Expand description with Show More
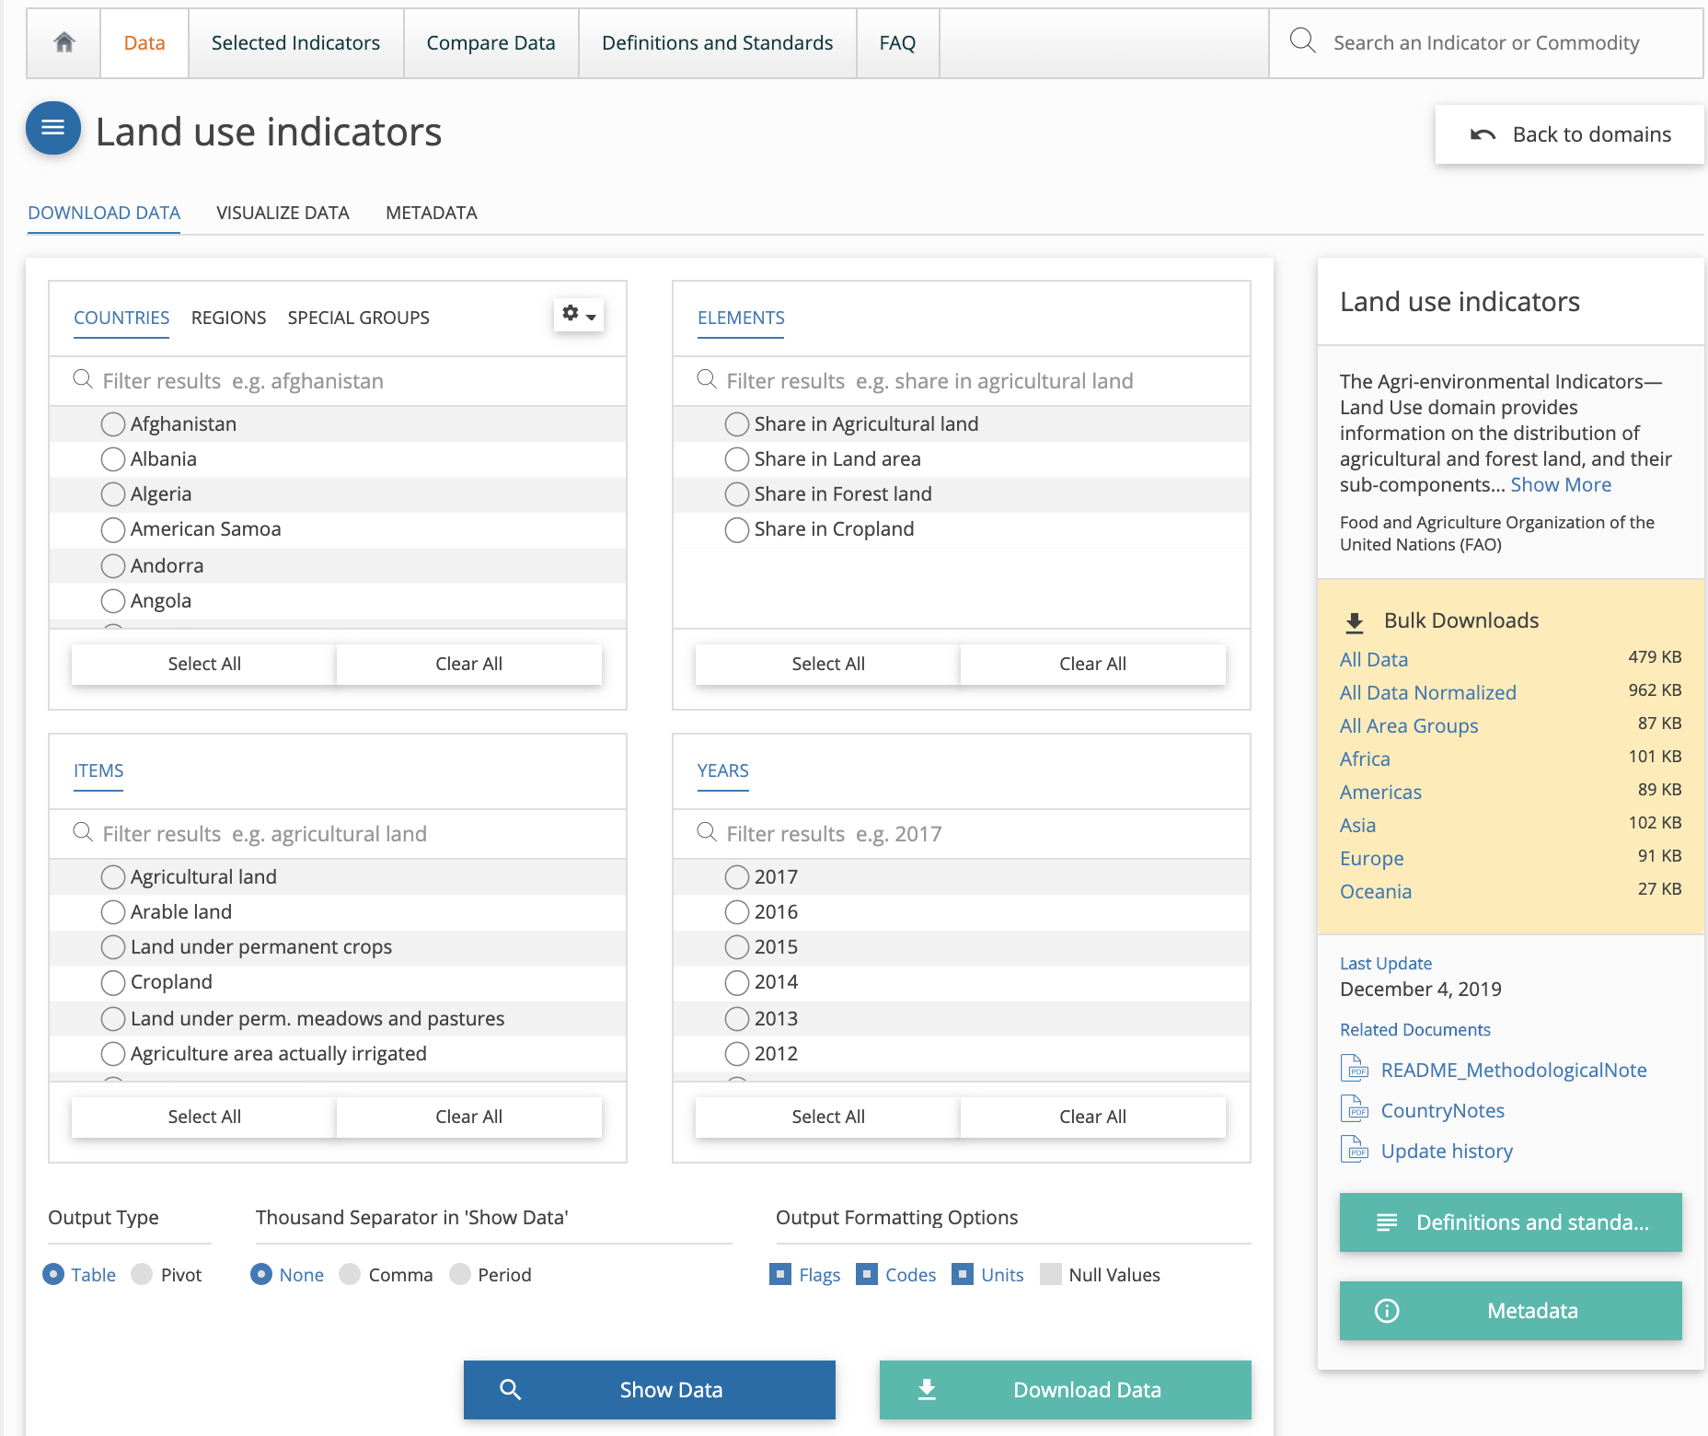 tap(1561, 485)
